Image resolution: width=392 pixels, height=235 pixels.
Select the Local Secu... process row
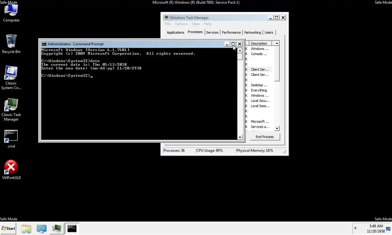(259, 101)
